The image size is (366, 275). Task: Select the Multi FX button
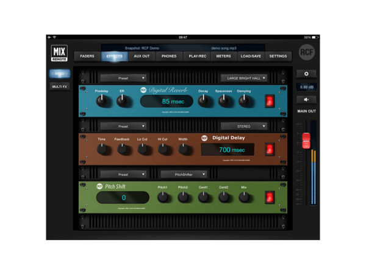click(x=60, y=87)
